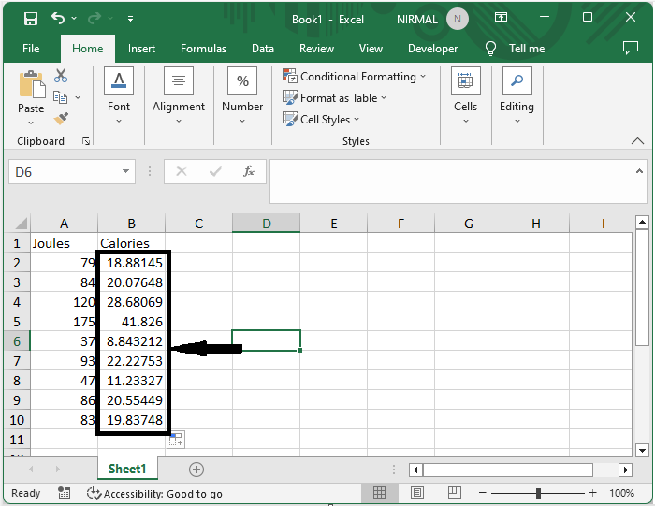Click the Joules header cell
This screenshot has width=655, height=506.
tap(64, 243)
